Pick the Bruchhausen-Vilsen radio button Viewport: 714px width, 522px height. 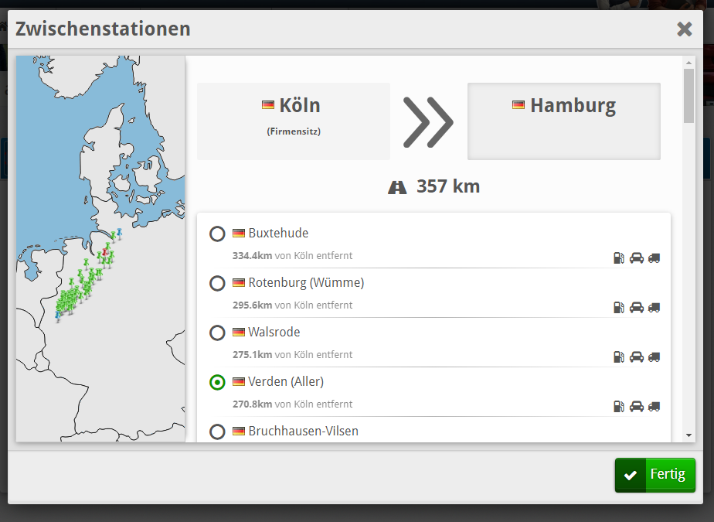[x=217, y=432]
